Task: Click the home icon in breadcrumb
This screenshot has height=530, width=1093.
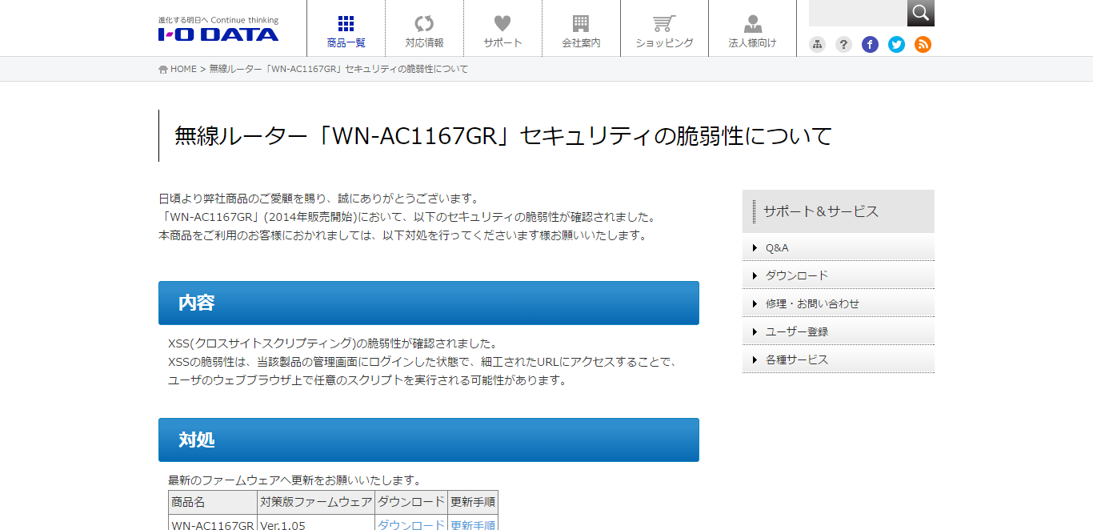Action: coord(163,69)
